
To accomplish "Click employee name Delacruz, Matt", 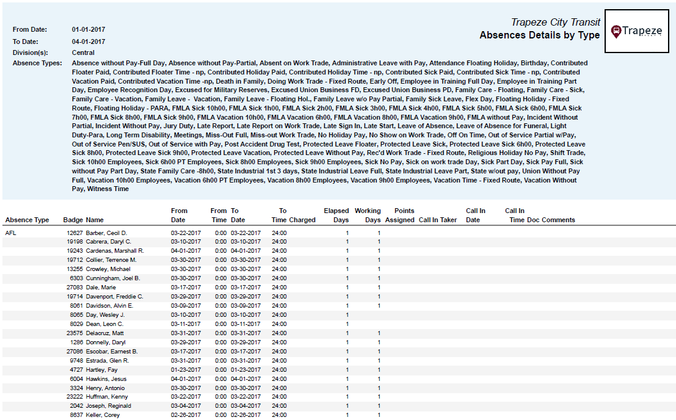I will click(105, 333).
